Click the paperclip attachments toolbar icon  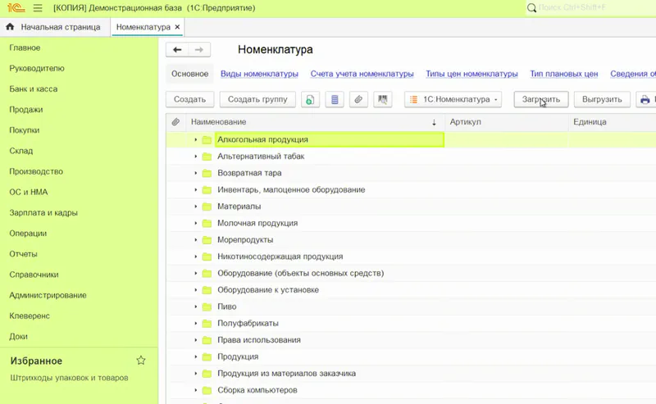pos(358,100)
